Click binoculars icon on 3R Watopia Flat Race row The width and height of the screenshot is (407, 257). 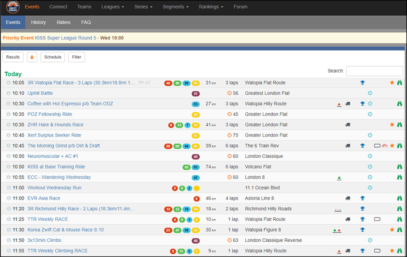(x=400, y=82)
